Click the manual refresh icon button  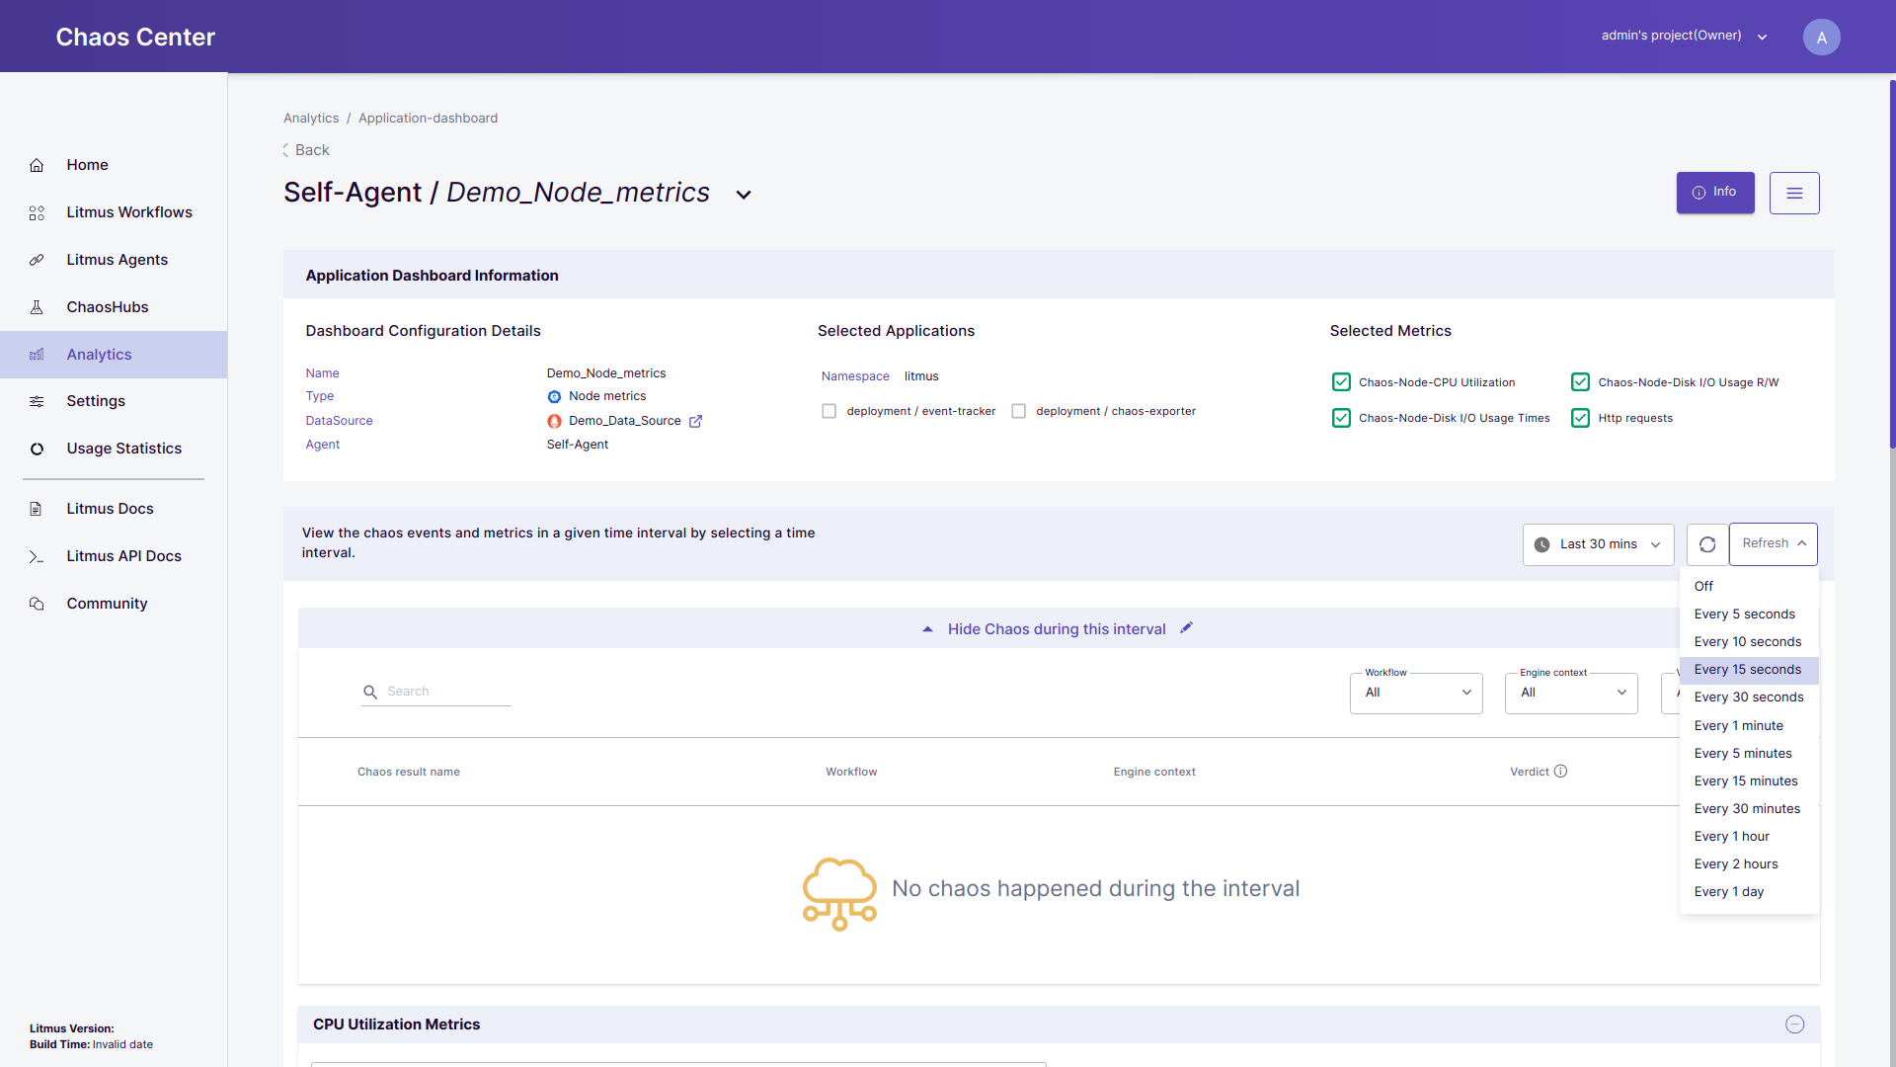[x=1707, y=544]
